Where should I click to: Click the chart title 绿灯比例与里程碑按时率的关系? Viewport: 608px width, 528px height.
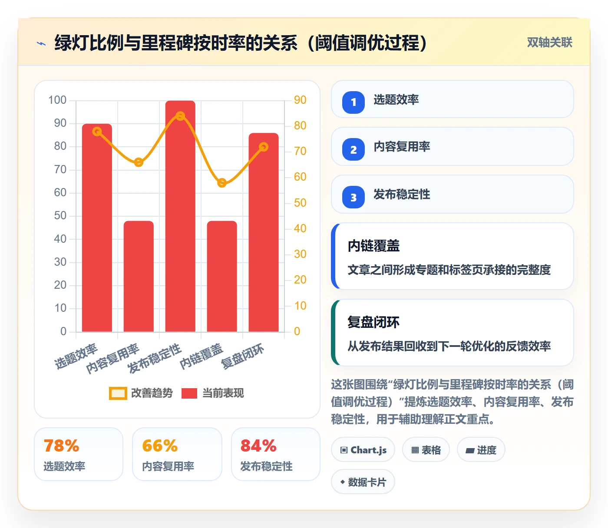(x=241, y=43)
